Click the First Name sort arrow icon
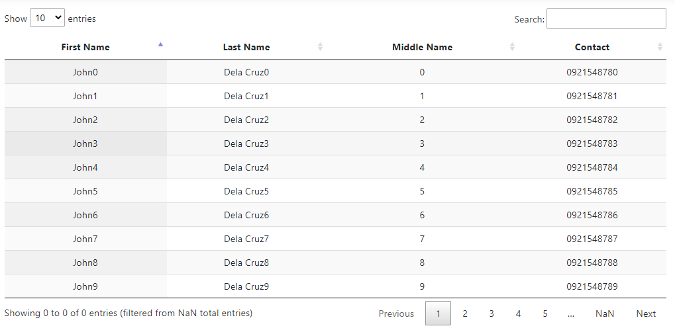This screenshot has width=675, height=334. [160, 46]
